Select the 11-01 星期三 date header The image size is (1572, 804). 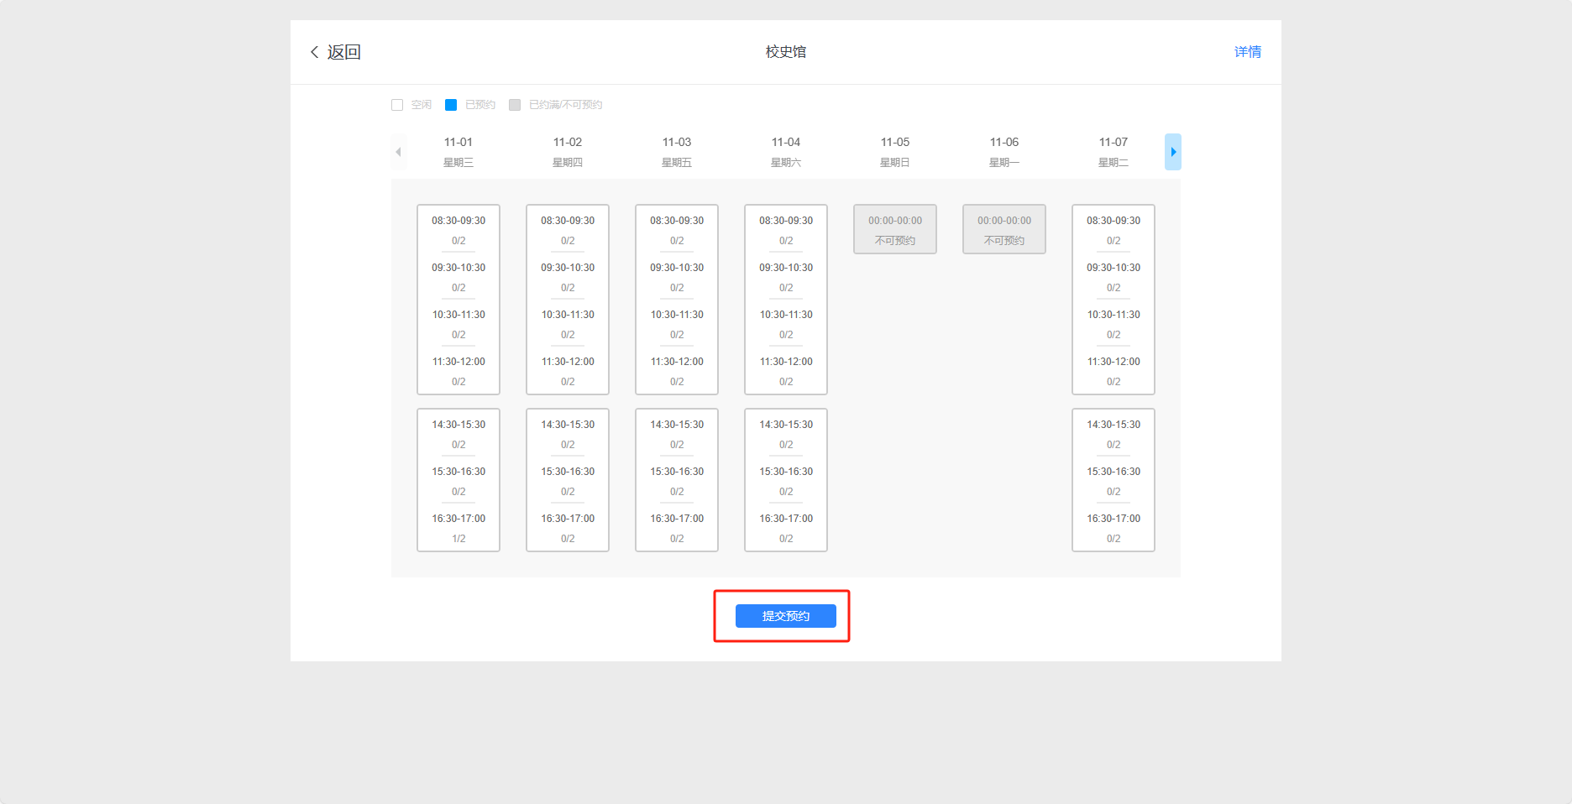click(458, 152)
